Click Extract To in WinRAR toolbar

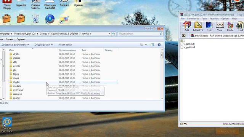[198, 26]
